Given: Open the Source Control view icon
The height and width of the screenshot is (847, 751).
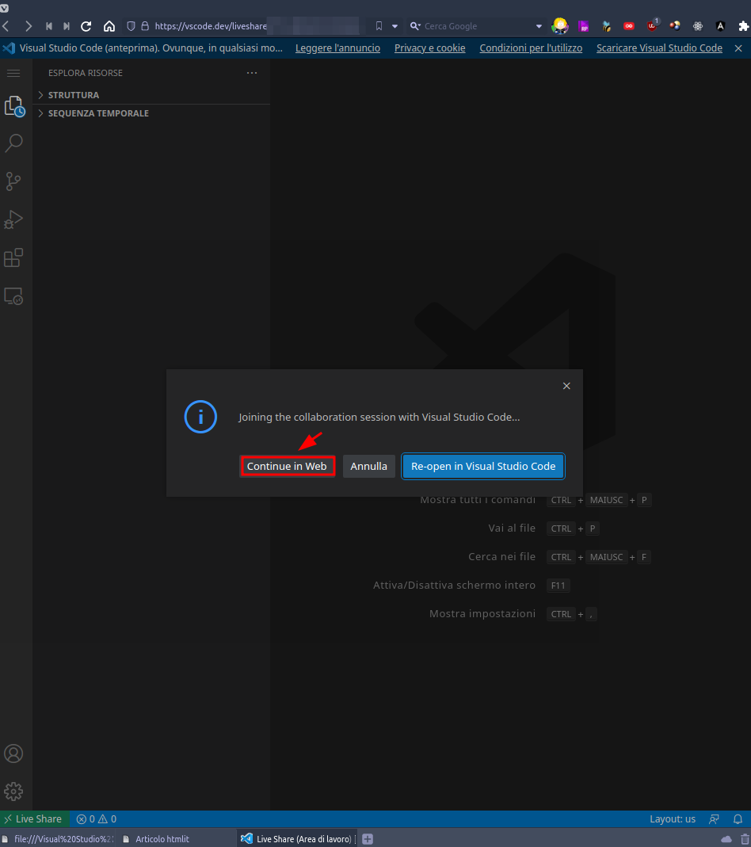Looking at the screenshot, I should click(x=14, y=181).
